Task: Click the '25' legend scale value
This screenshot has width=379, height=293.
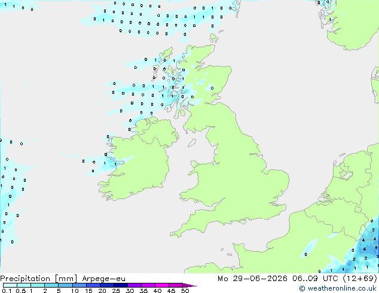Action: 116,291
